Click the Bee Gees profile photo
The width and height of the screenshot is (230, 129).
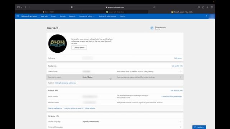pyautogui.click(x=57, y=44)
